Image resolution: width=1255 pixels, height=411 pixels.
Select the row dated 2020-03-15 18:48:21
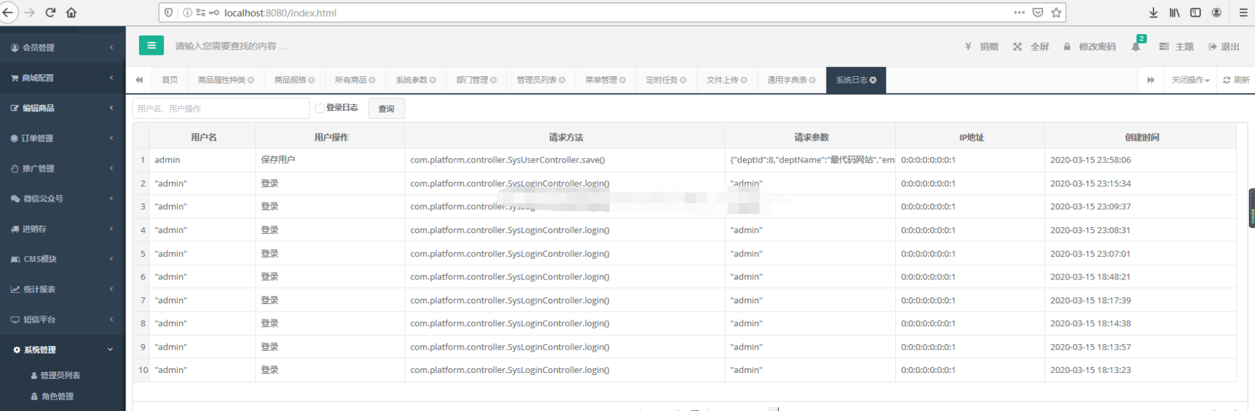tap(685, 277)
